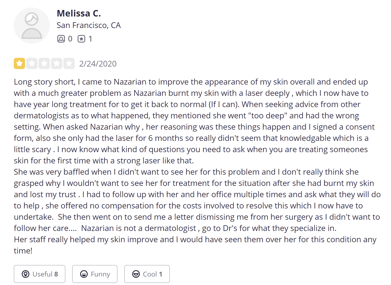Click the review date 2/24/2020
This screenshot has width=391, height=285.
coord(98,64)
